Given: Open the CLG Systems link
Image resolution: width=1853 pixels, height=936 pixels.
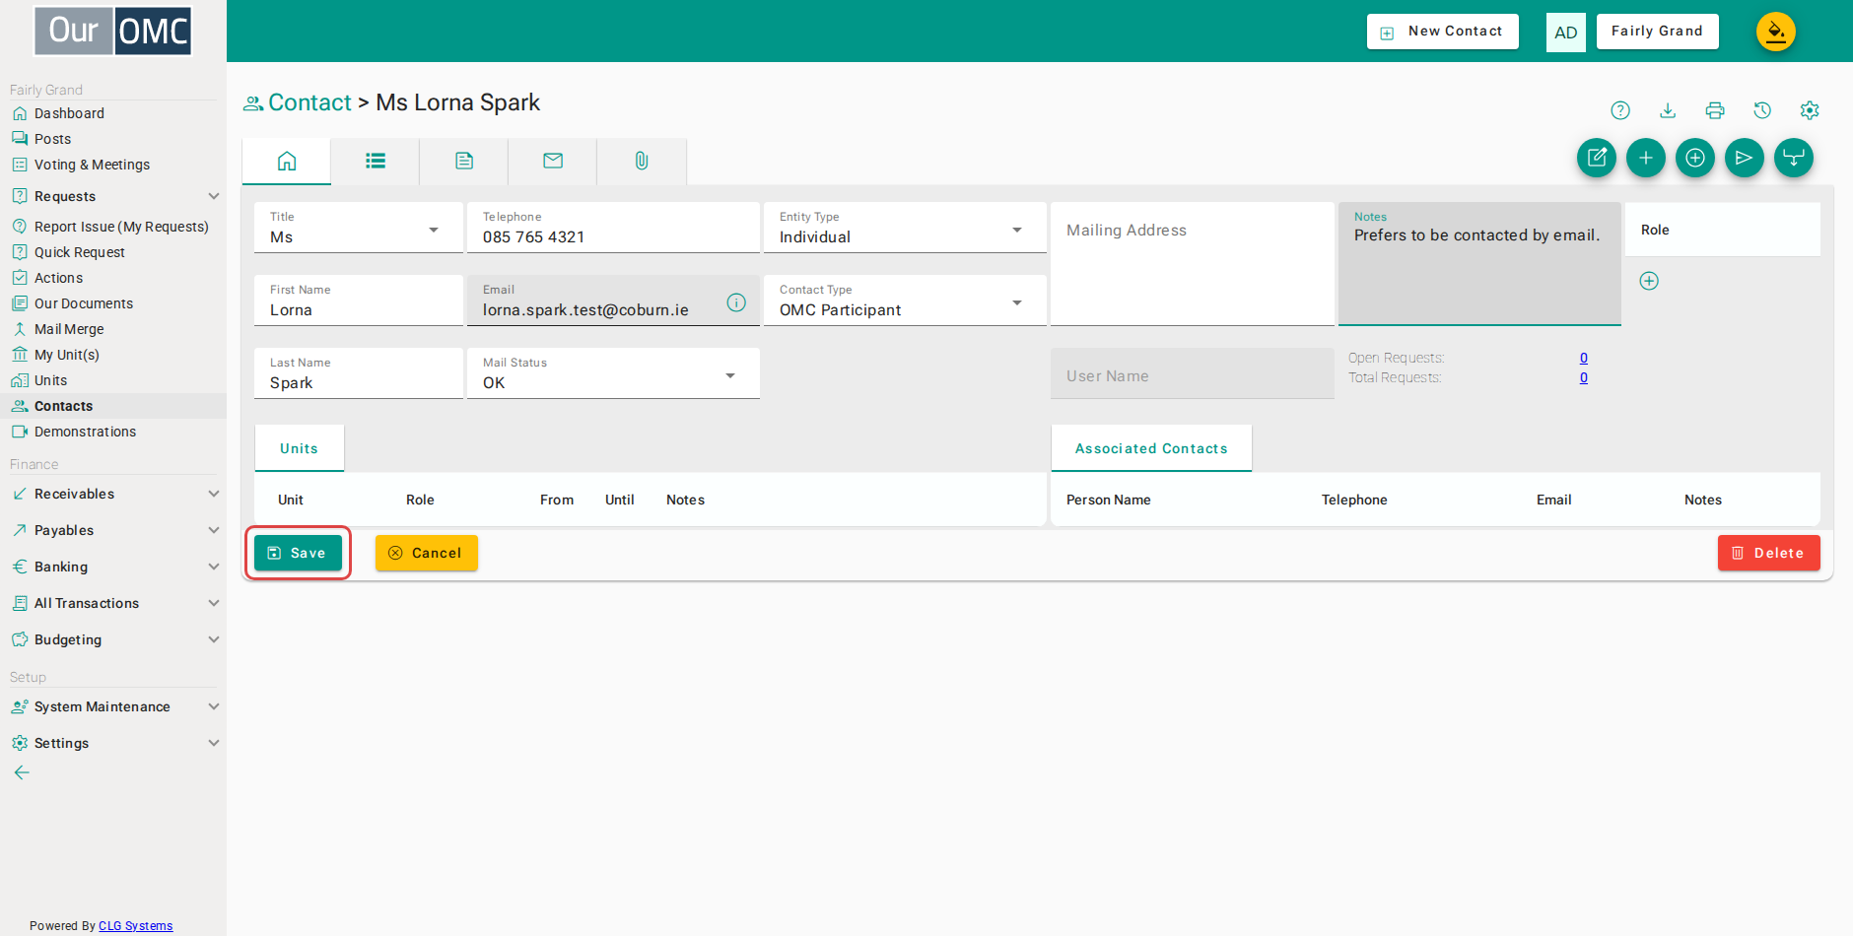Looking at the screenshot, I should [x=135, y=926].
